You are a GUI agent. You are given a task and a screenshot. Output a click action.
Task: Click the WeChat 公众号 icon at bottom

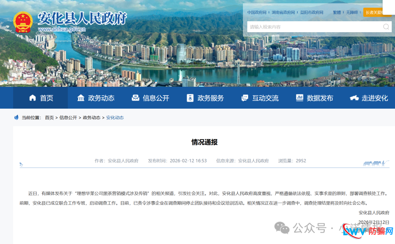pos(282,228)
